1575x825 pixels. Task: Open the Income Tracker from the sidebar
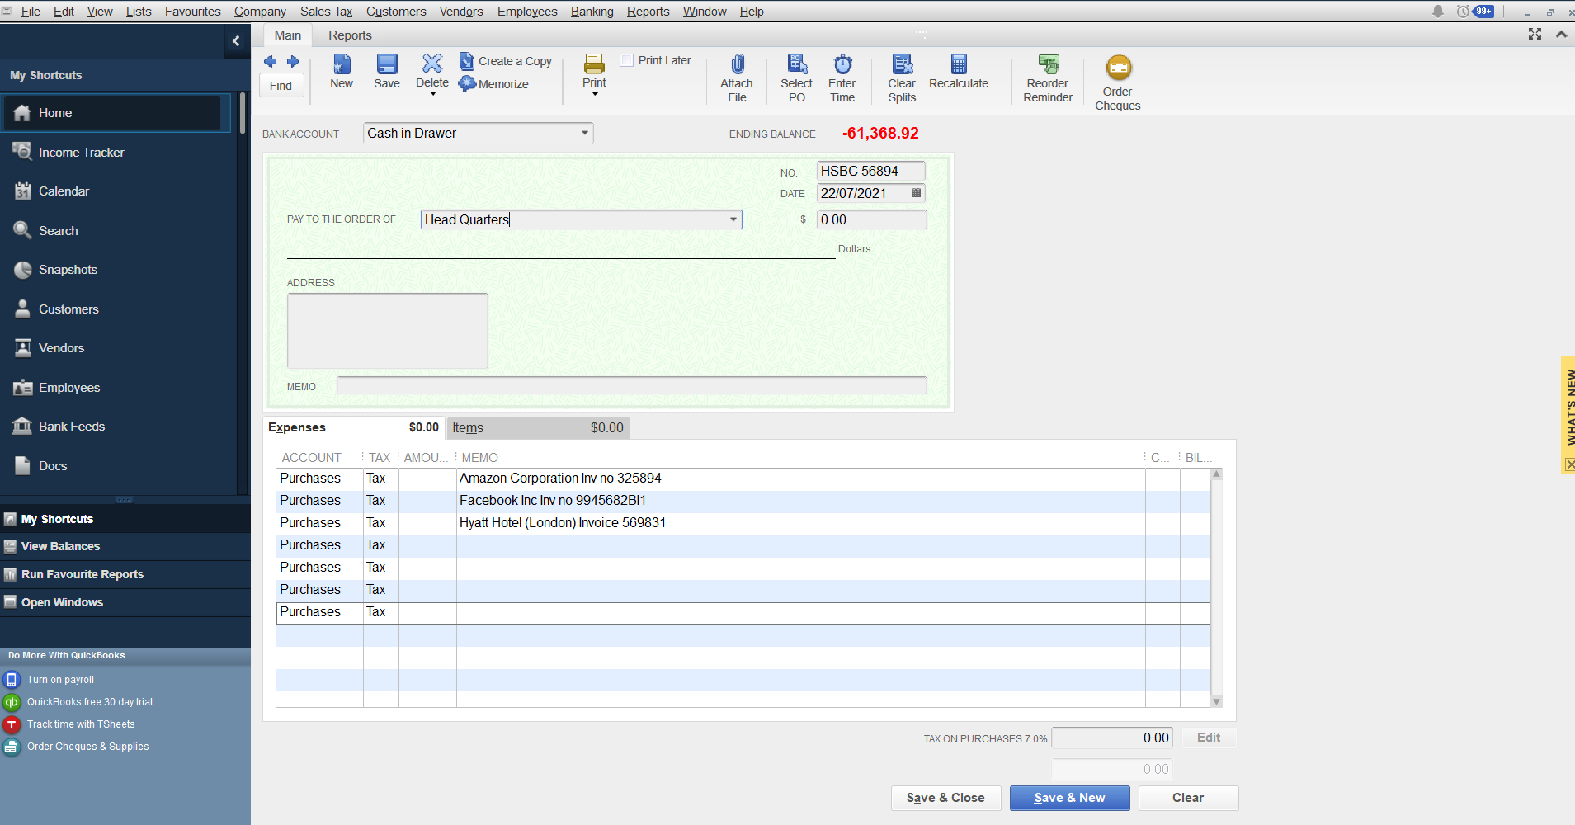pyautogui.click(x=81, y=152)
